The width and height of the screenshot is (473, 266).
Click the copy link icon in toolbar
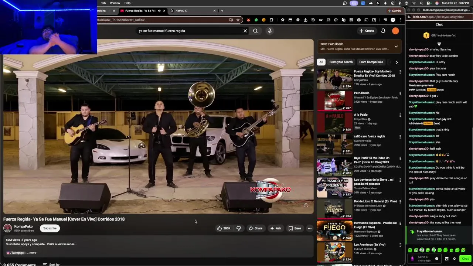pyautogui.click(x=321, y=20)
